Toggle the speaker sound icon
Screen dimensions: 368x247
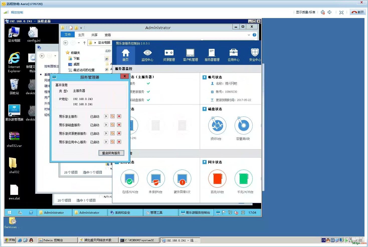[x=330, y=12]
